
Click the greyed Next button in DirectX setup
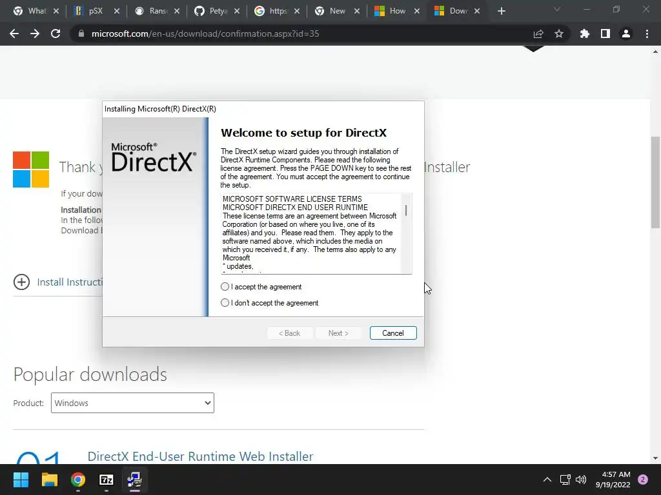tap(338, 333)
